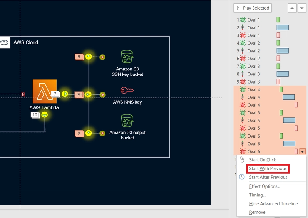
Task: Click red arrow path marker left of Lambda
Action: click(23, 94)
